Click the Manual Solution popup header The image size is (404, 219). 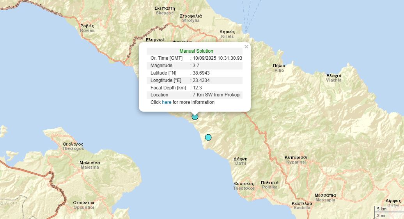196,51
